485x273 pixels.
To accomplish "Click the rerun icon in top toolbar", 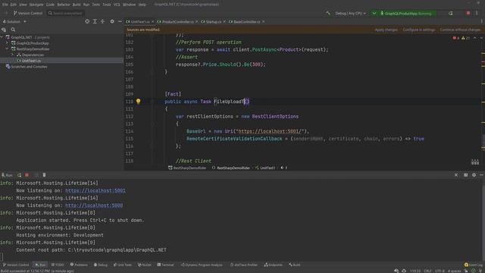I will [x=451, y=14].
